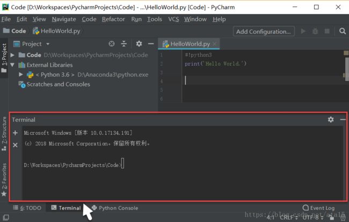
Task: Click the HelloWorld.py icon in navigation bar
Action: point(36,31)
